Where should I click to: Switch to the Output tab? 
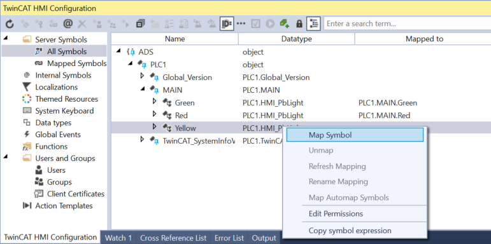(264, 238)
